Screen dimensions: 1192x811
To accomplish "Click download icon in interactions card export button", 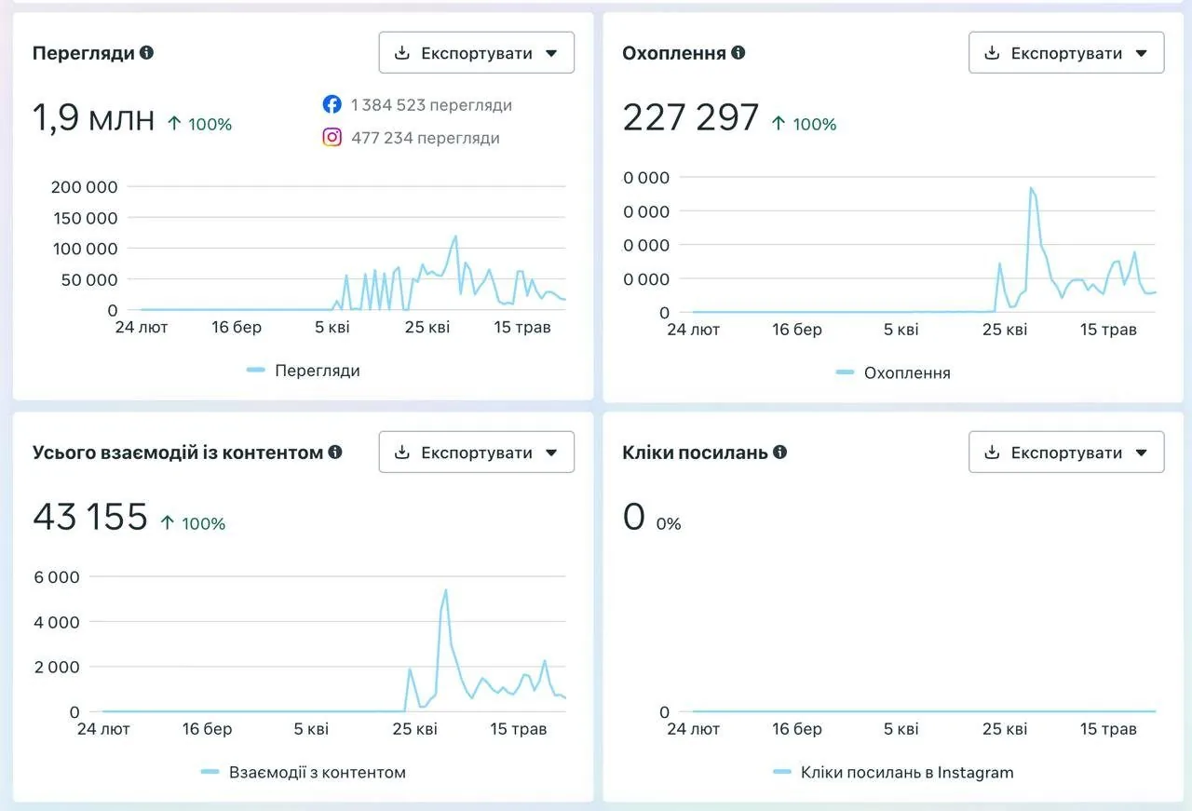I will pyautogui.click(x=402, y=453).
